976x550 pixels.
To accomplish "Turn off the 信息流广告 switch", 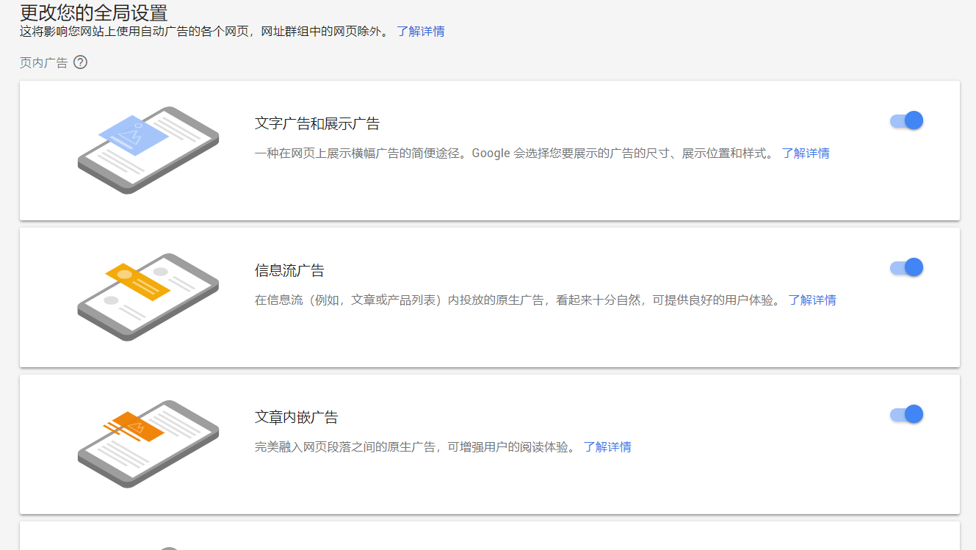I will click(x=906, y=267).
